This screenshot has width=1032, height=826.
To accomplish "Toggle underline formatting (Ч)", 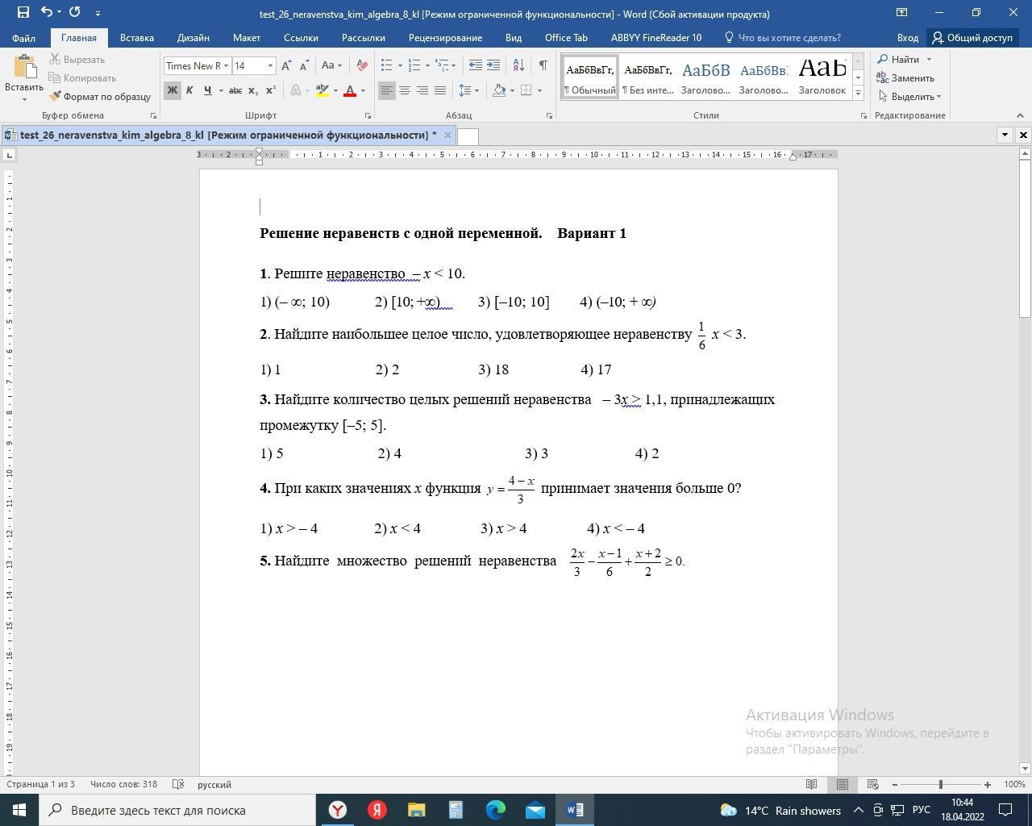I will click(x=208, y=90).
